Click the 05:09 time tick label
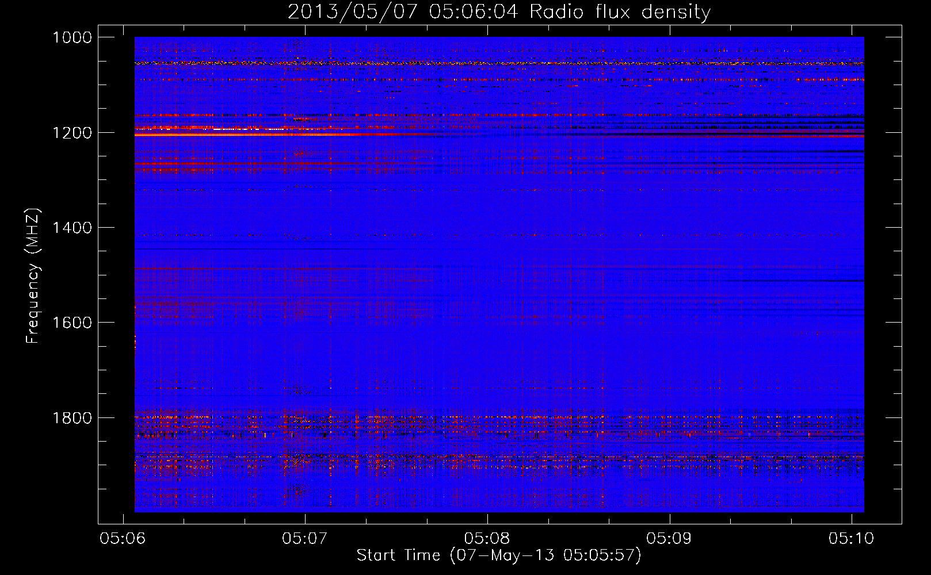Screen dimensions: 931x575 pos(669,538)
